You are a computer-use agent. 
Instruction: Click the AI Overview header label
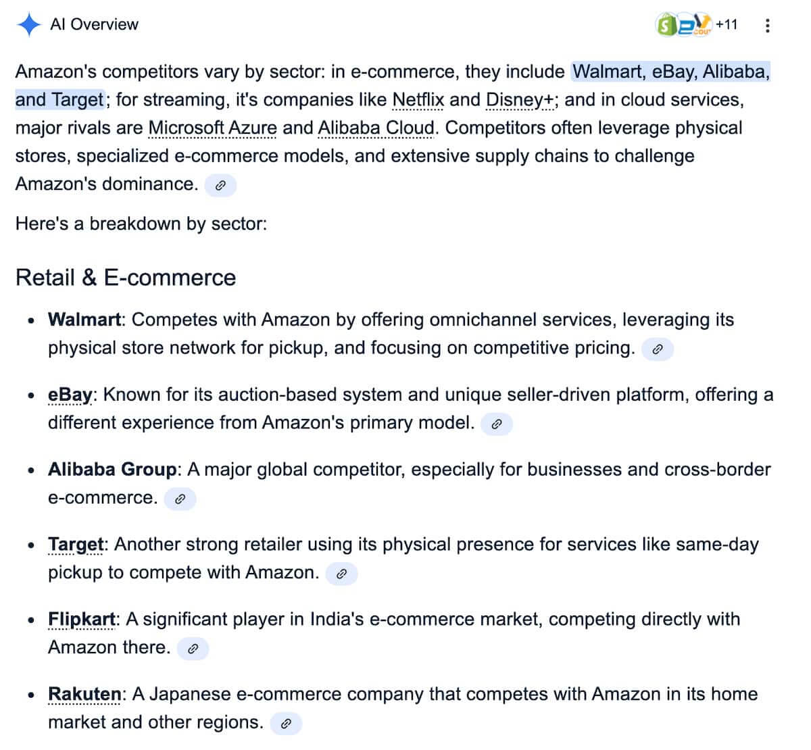(93, 24)
